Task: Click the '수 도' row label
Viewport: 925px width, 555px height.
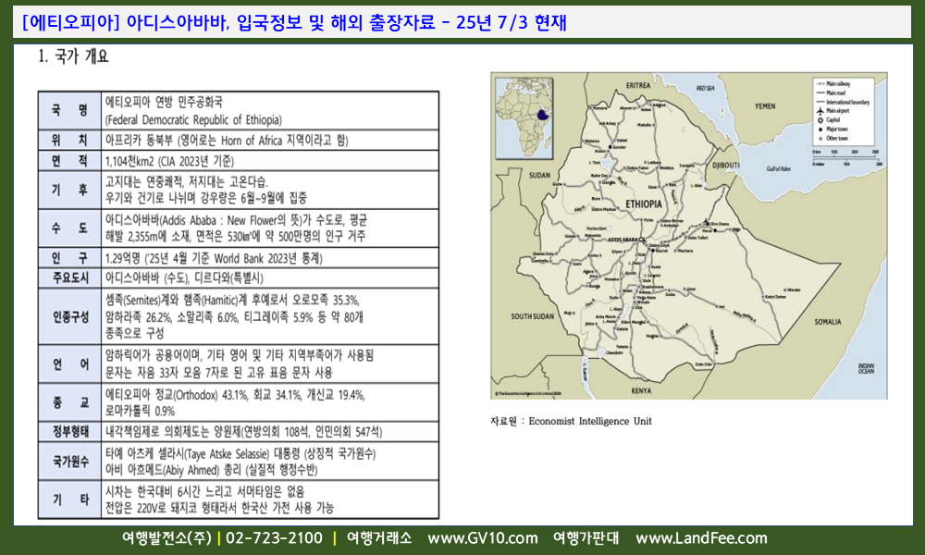Action: (69, 228)
